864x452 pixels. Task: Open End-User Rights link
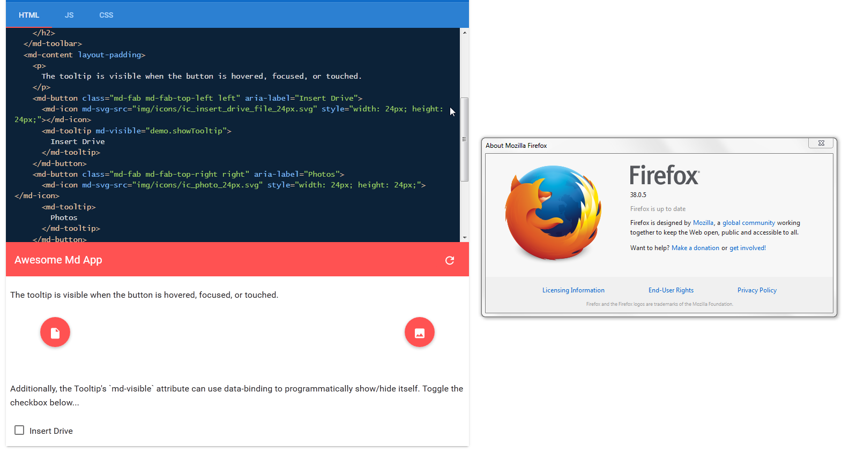click(x=671, y=290)
